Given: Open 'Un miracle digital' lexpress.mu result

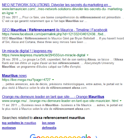Looking at the screenshot, I should 27,51.
